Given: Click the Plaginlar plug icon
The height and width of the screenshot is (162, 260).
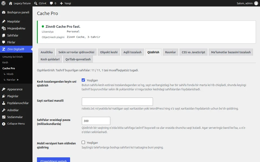Looking at the screenshot, I should 4,96.
